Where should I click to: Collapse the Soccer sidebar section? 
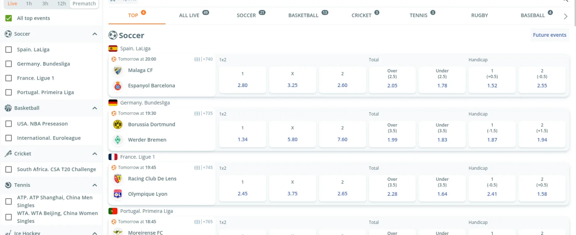[95, 34]
